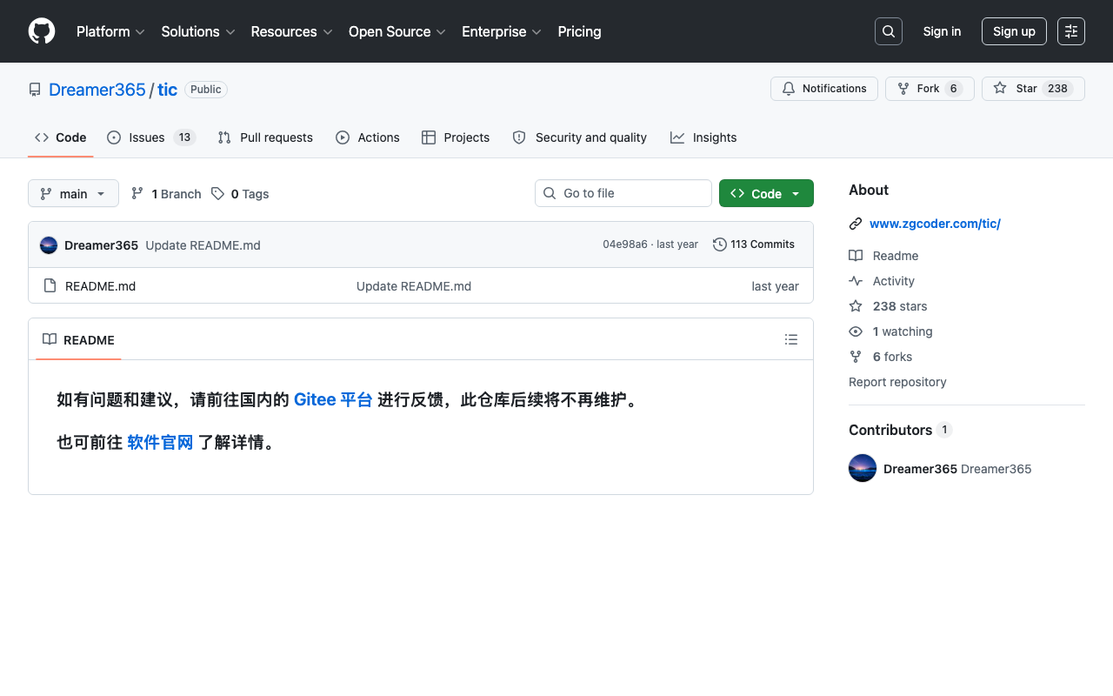Open the 软件官网 link
The width and height of the screenshot is (1113, 696).
point(160,442)
